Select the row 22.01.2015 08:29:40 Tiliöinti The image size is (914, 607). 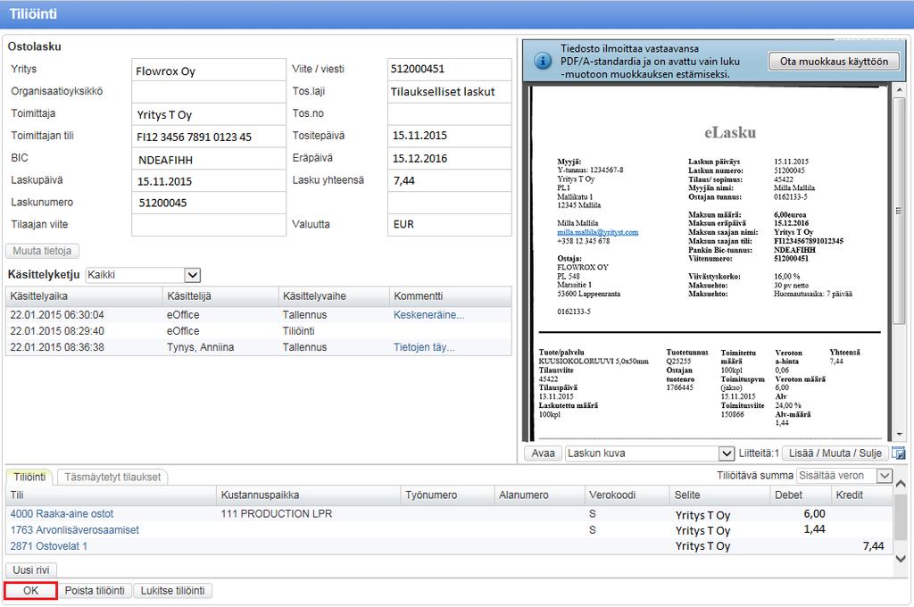(x=259, y=331)
